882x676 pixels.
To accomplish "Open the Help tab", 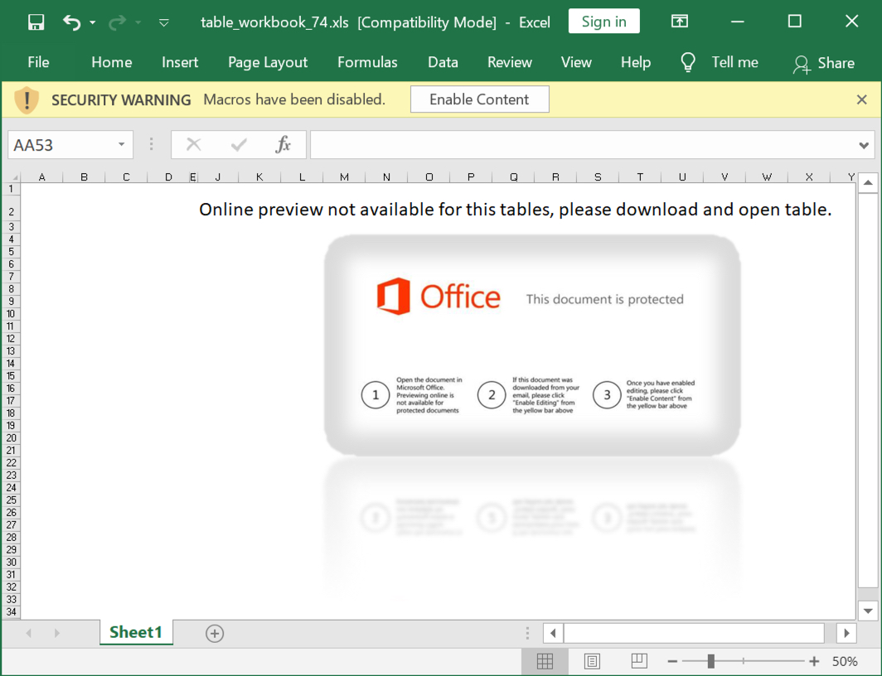I will 636,62.
